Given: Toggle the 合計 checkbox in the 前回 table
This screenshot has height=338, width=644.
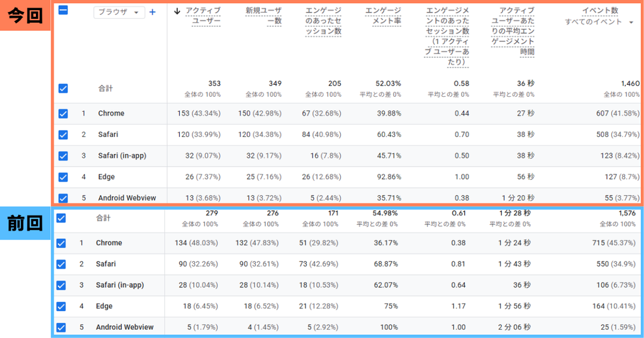Looking at the screenshot, I should (61, 218).
